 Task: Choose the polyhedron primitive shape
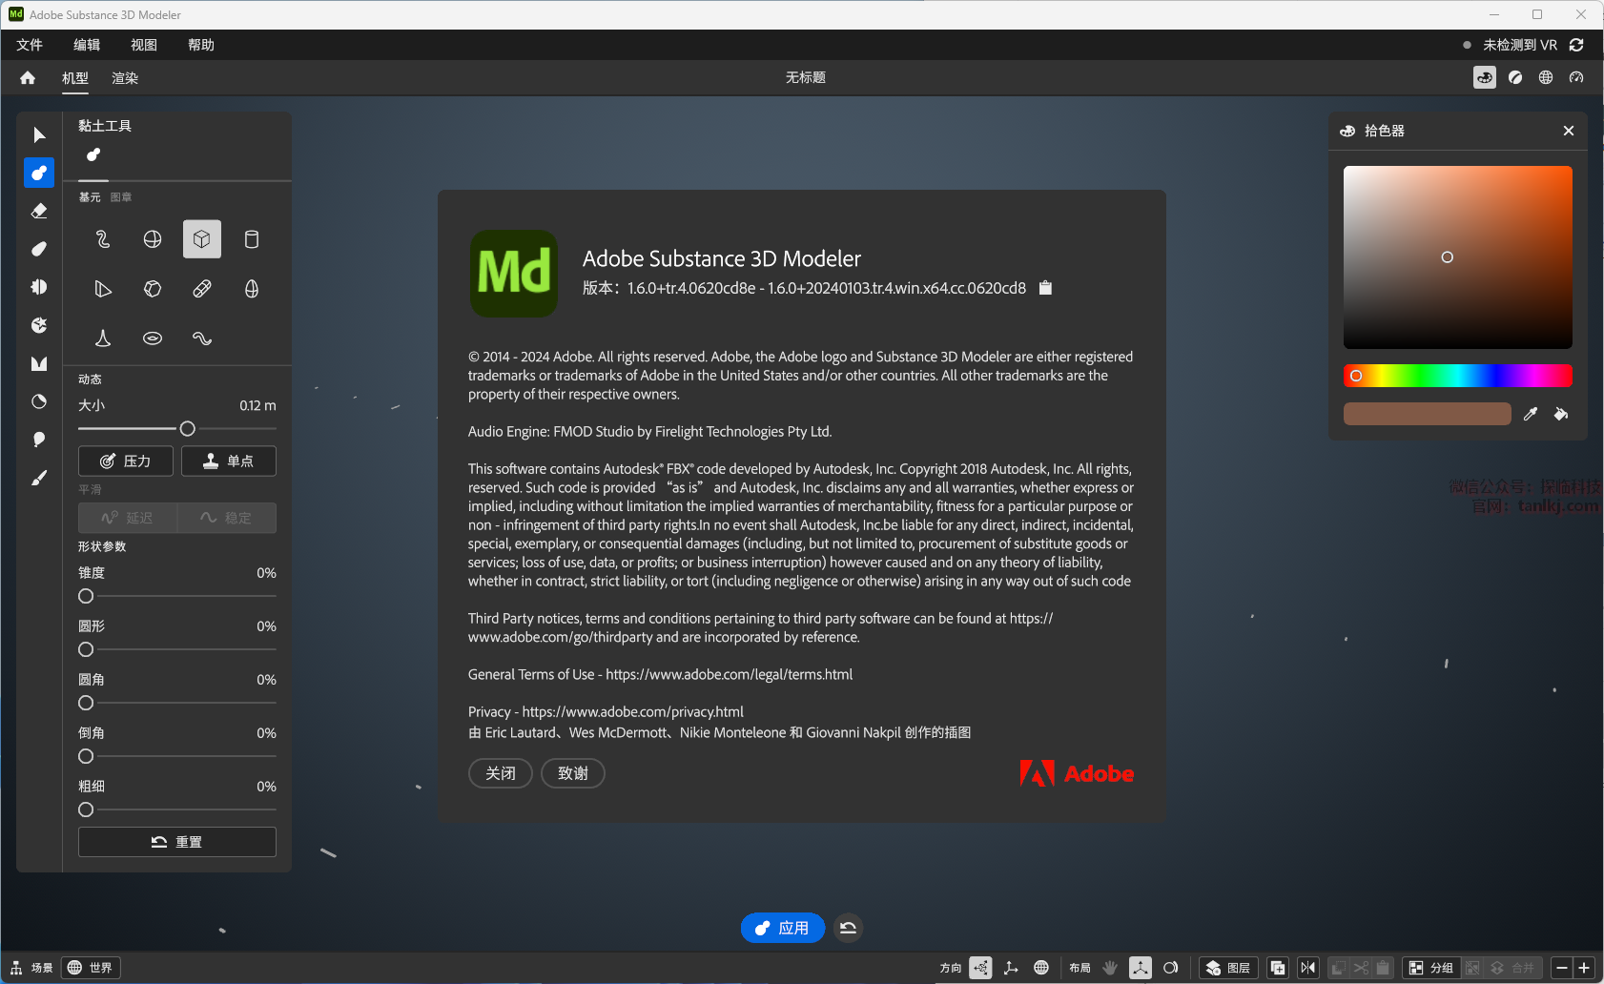[153, 289]
